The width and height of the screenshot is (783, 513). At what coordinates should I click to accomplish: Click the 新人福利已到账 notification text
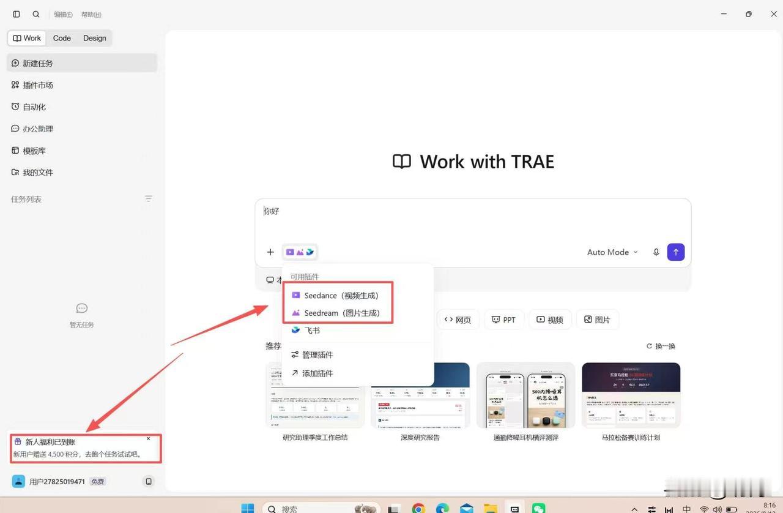tap(51, 442)
